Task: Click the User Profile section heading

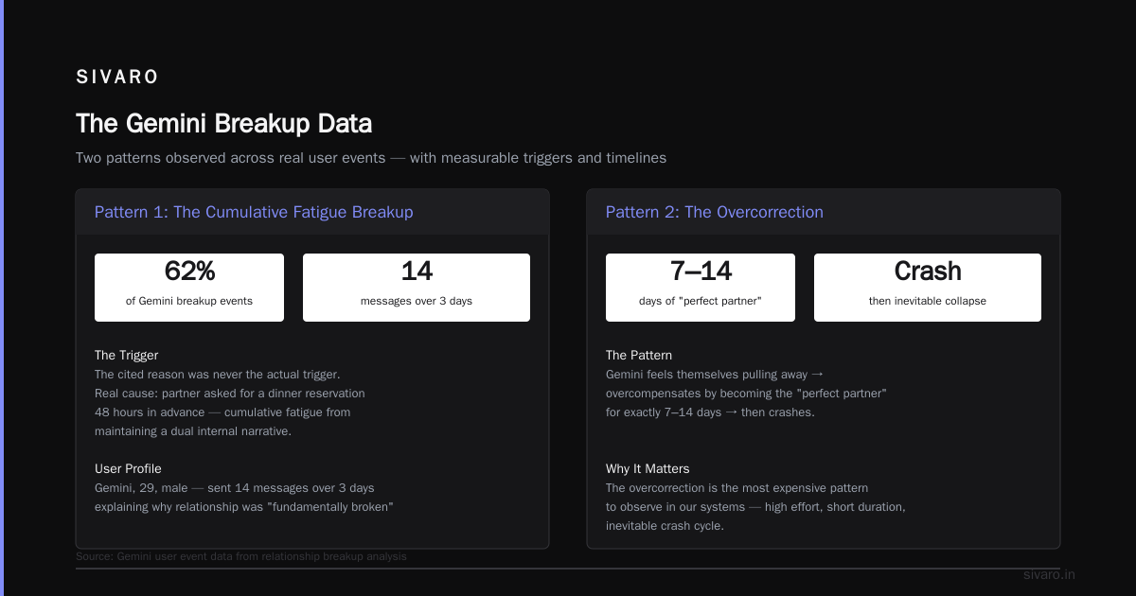Action: click(128, 469)
